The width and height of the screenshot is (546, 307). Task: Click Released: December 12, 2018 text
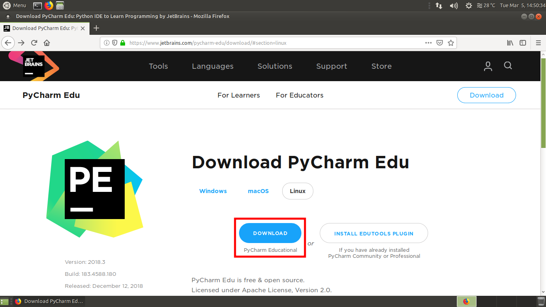pos(104,286)
